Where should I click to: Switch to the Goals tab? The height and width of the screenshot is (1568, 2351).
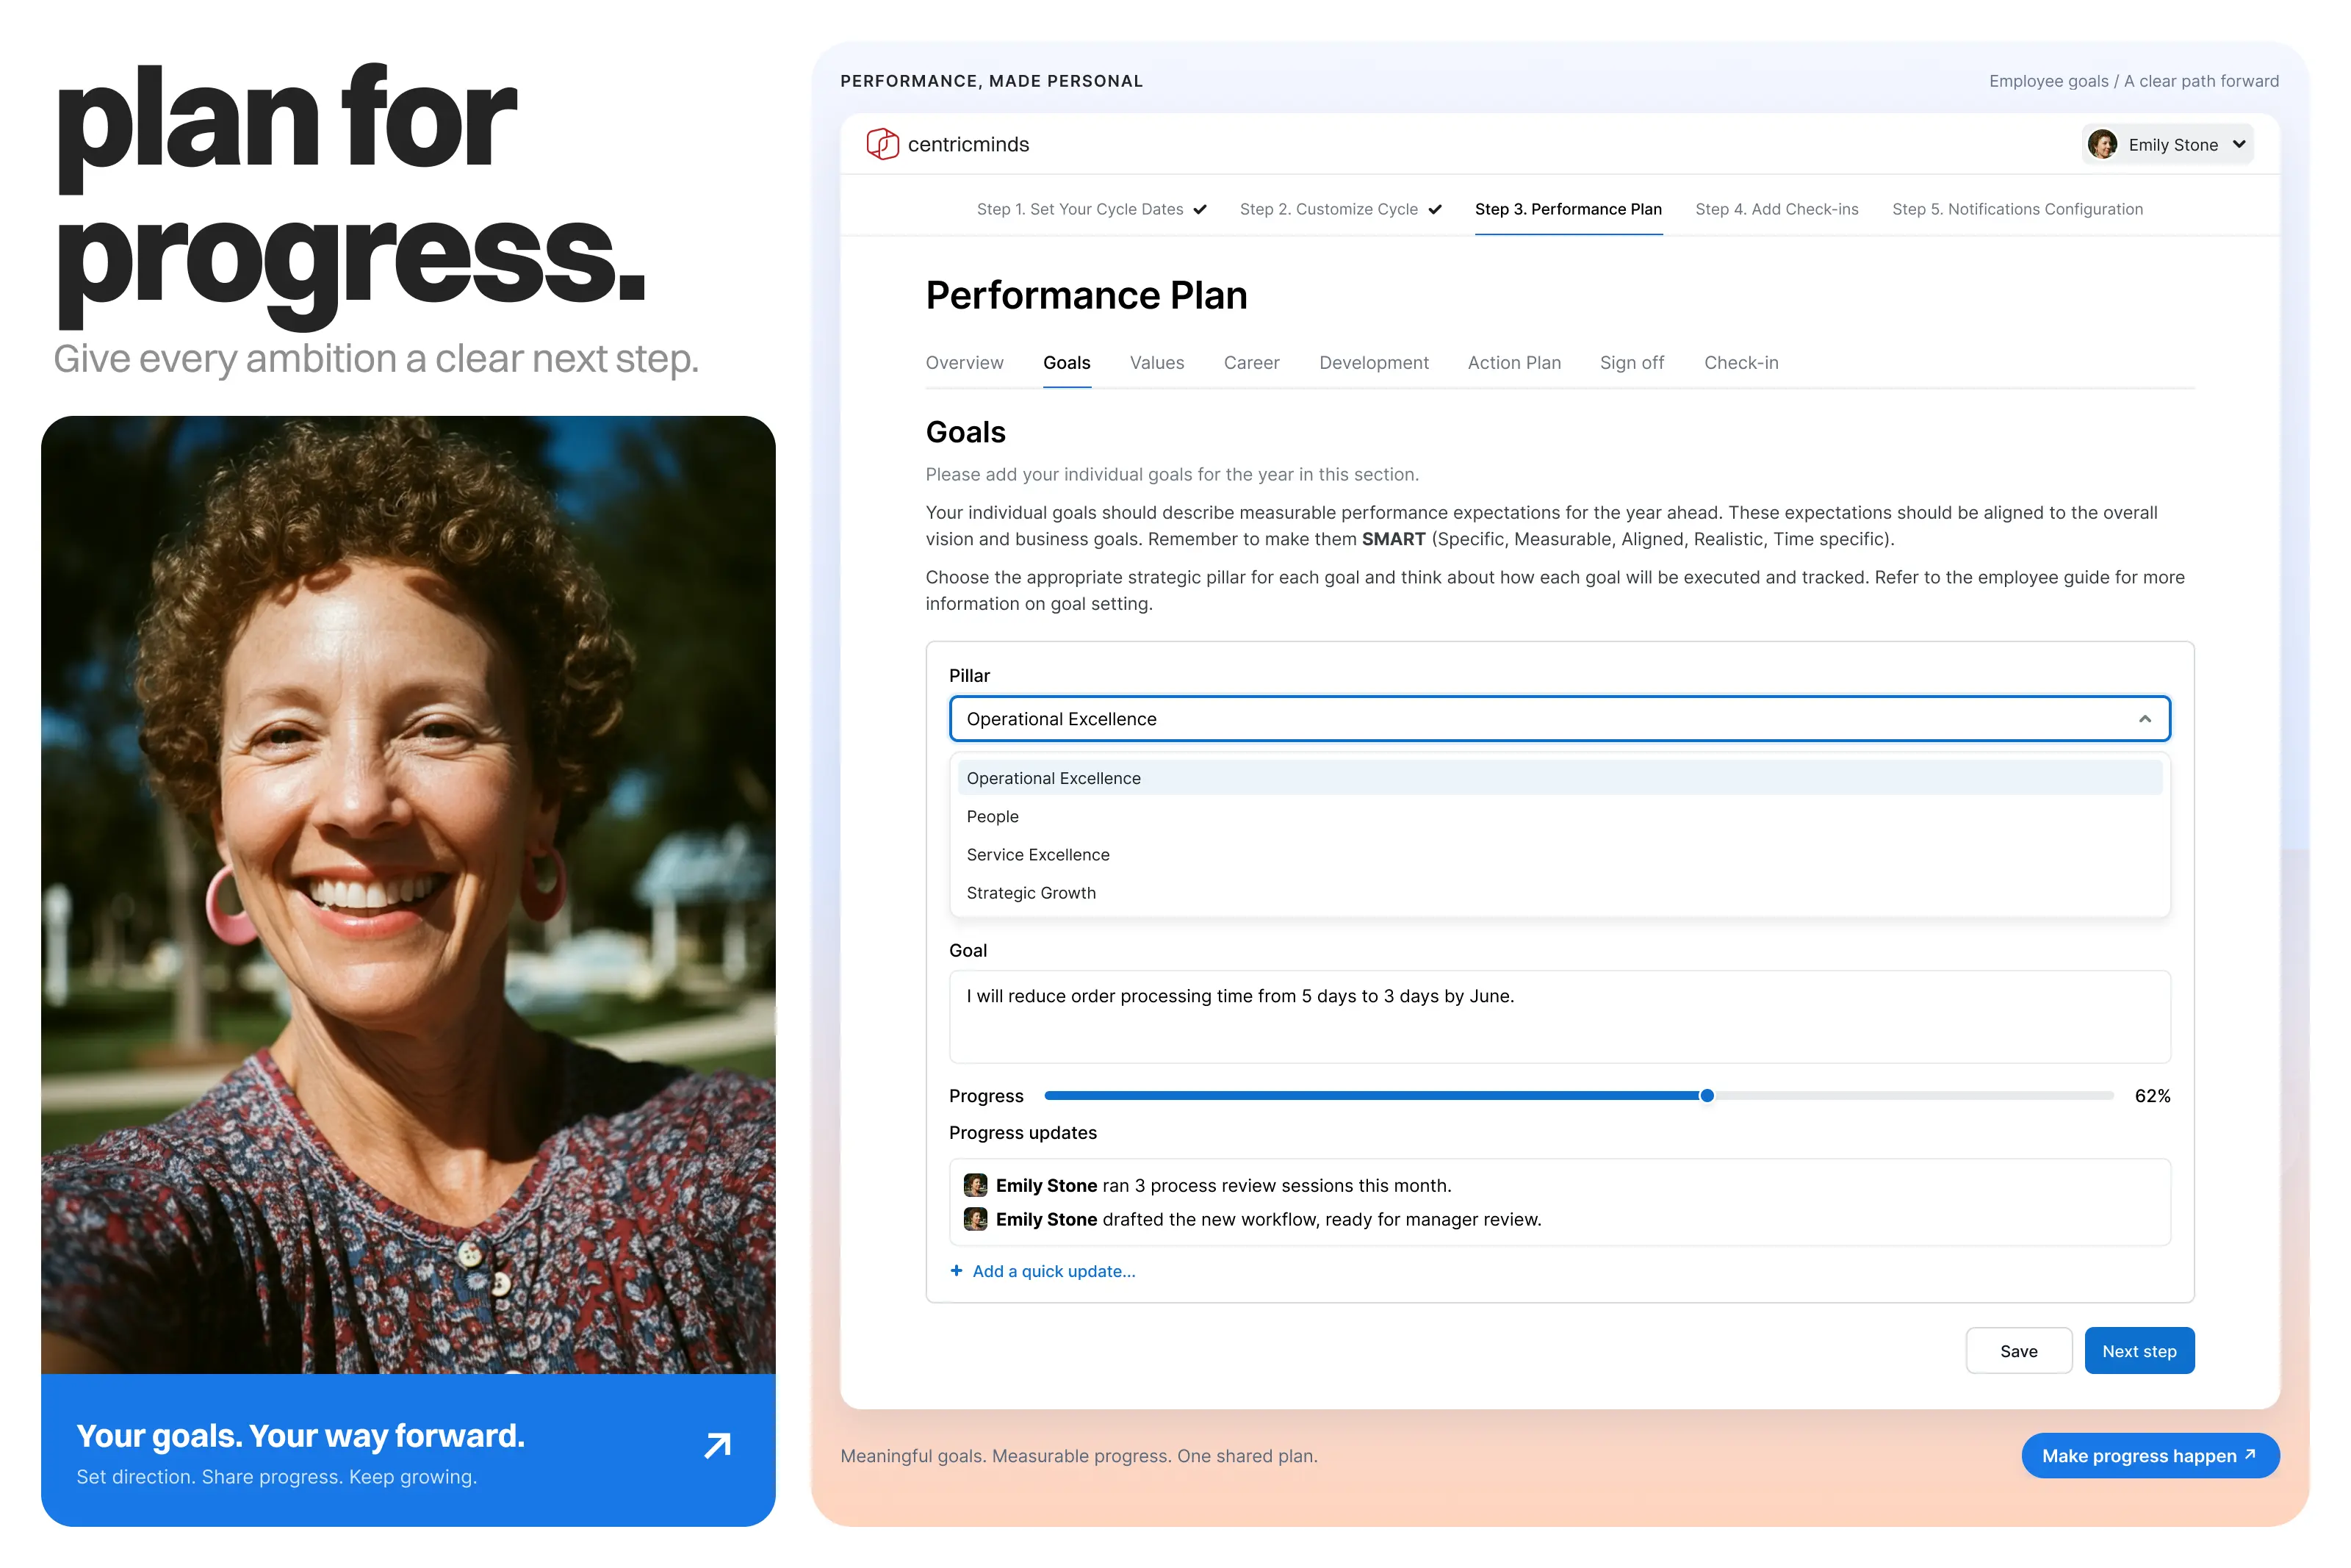click(1067, 362)
